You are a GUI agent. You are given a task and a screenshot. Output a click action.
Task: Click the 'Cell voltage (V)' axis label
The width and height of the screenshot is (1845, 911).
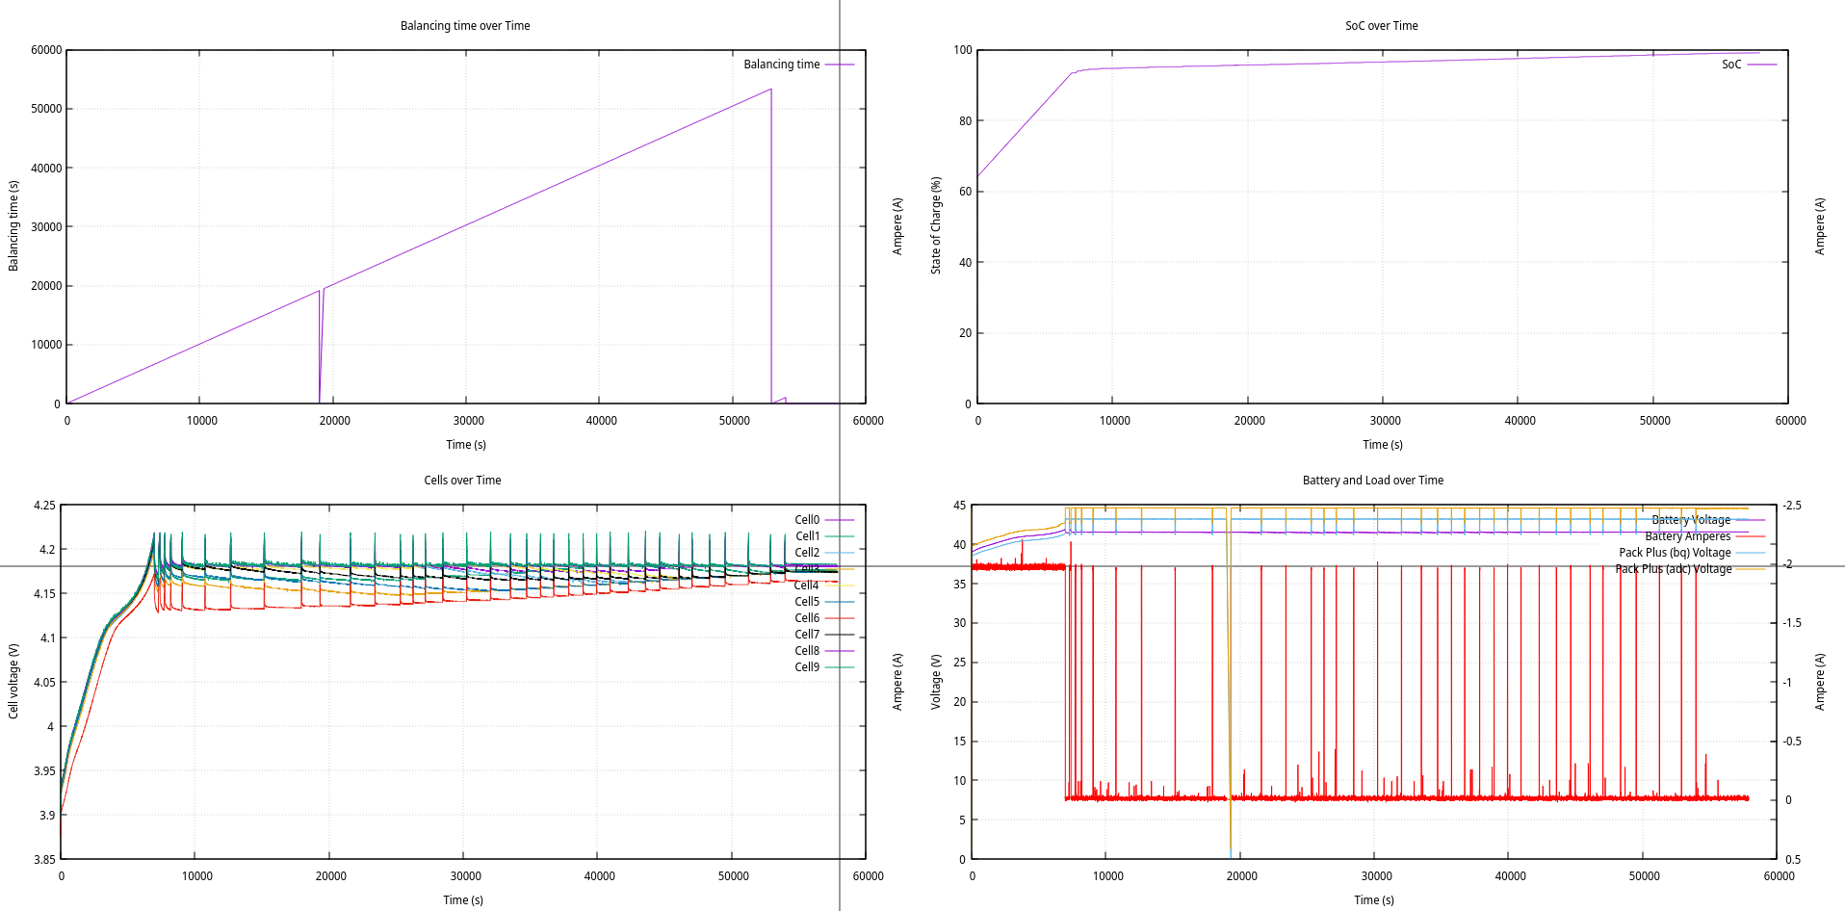[x=13, y=682]
